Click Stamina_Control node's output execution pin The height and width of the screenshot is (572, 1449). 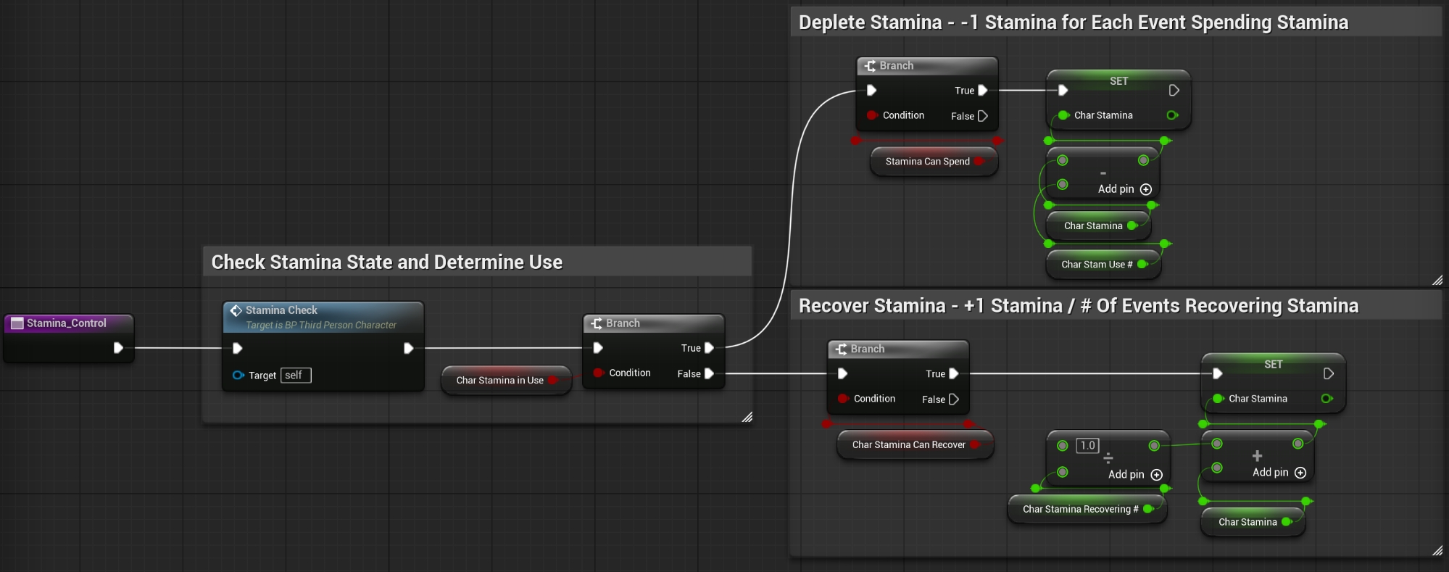[x=118, y=348]
